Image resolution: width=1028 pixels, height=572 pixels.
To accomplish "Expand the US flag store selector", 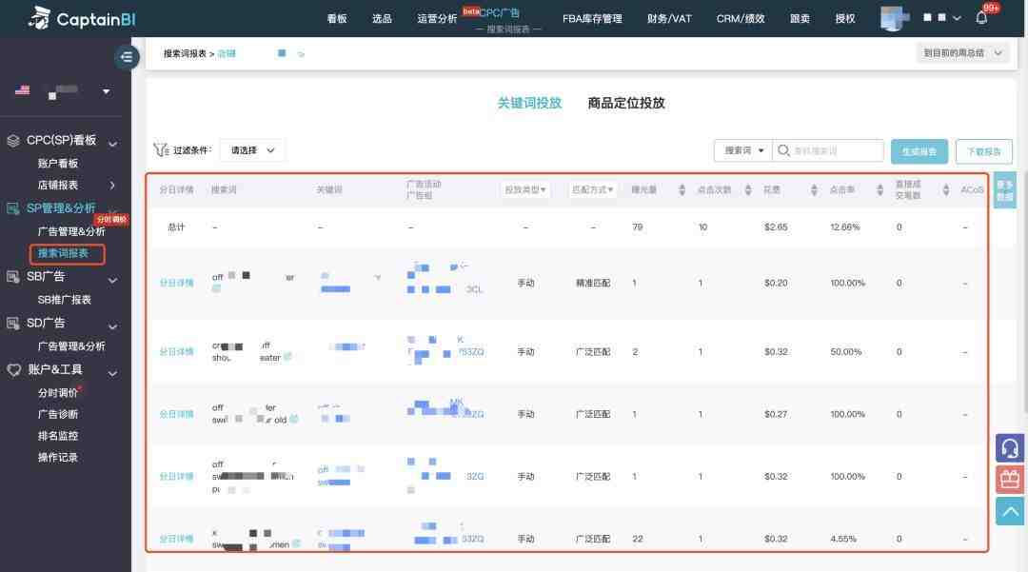I will (x=107, y=91).
